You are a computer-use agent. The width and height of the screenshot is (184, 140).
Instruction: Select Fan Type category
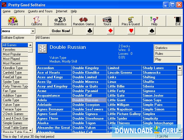tap(15, 91)
